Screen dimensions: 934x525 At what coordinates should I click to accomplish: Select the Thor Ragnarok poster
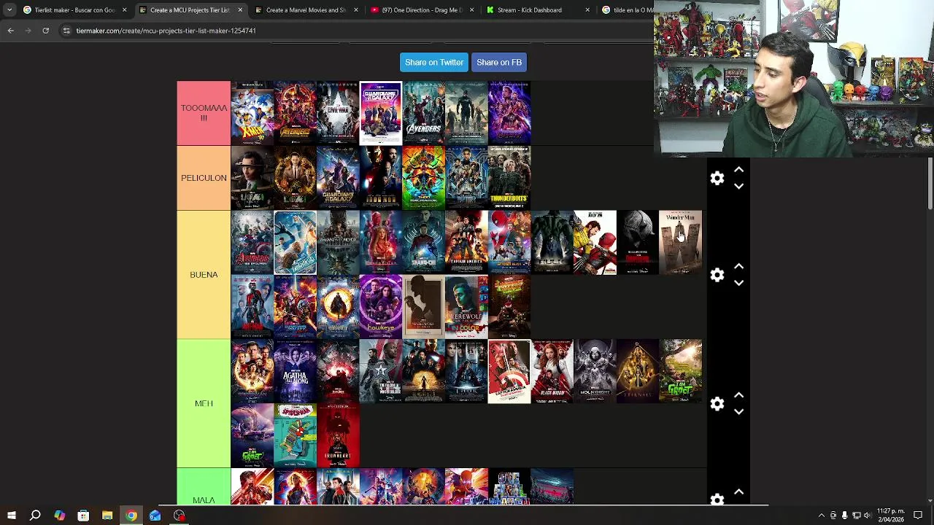pyautogui.click(x=423, y=178)
